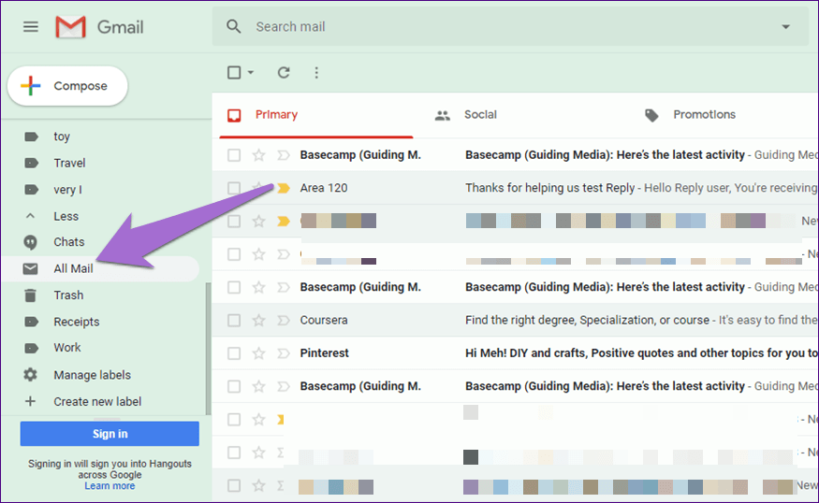Click the Receipts label icon
Screen dimensions: 819x503
click(x=31, y=322)
